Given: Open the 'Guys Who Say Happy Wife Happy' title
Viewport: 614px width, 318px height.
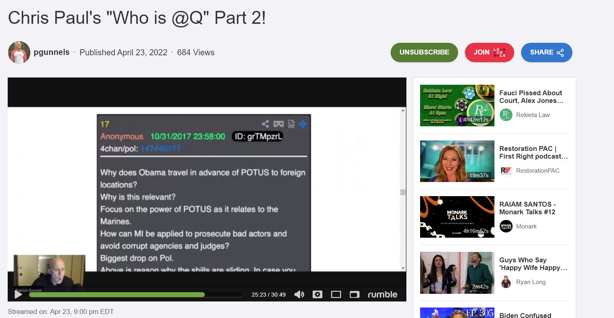Looking at the screenshot, I should [x=533, y=264].
